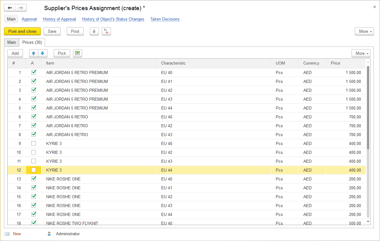Image resolution: width=380 pixels, height=241 pixels.
Task: Check the box for KYRIE 3 EU 40
Action: (34, 143)
